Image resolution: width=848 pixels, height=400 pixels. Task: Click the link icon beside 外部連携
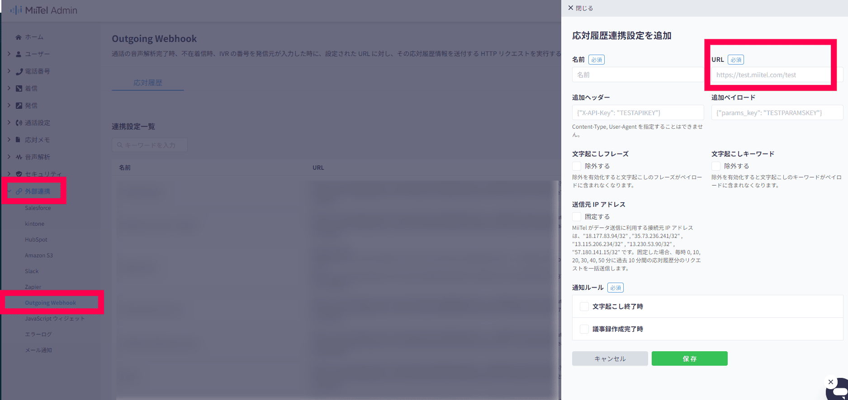[19, 191]
